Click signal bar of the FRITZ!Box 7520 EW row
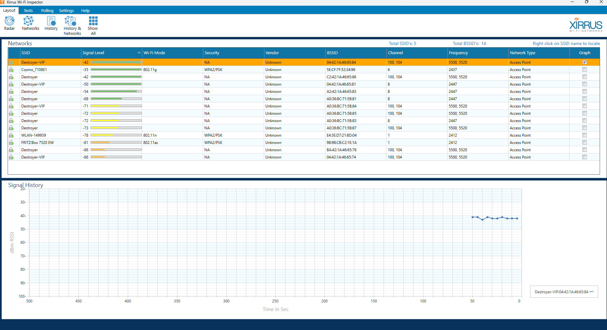This screenshot has height=330, width=607. [x=116, y=142]
